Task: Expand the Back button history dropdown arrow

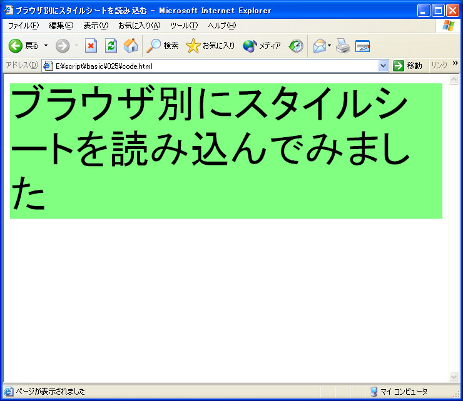Action: tap(46, 46)
